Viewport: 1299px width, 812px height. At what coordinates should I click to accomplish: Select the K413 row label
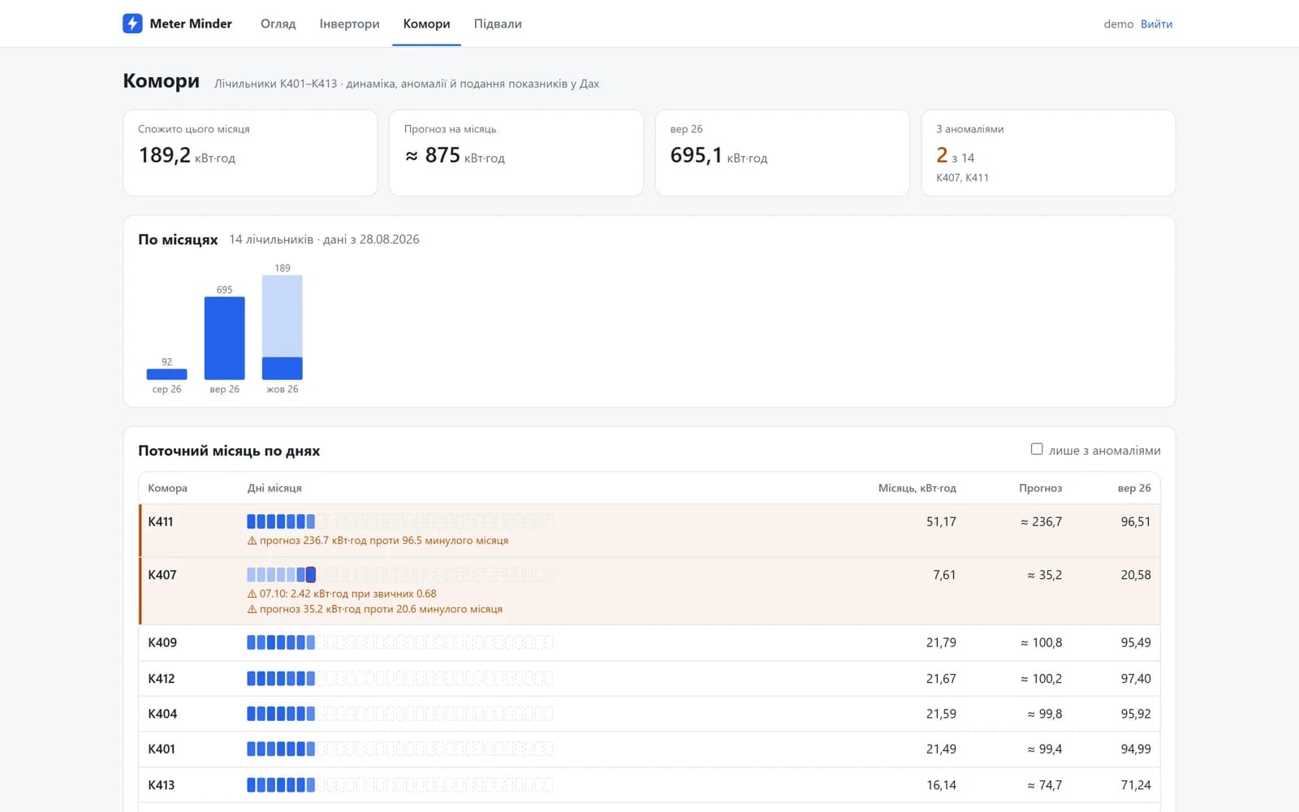pos(162,784)
